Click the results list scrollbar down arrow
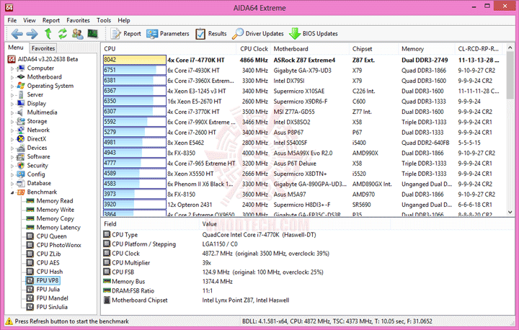Screen dimensions: 519x330 [x=510, y=212]
